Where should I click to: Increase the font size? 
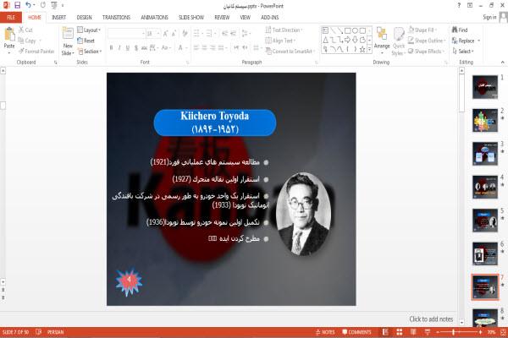click(166, 33)
